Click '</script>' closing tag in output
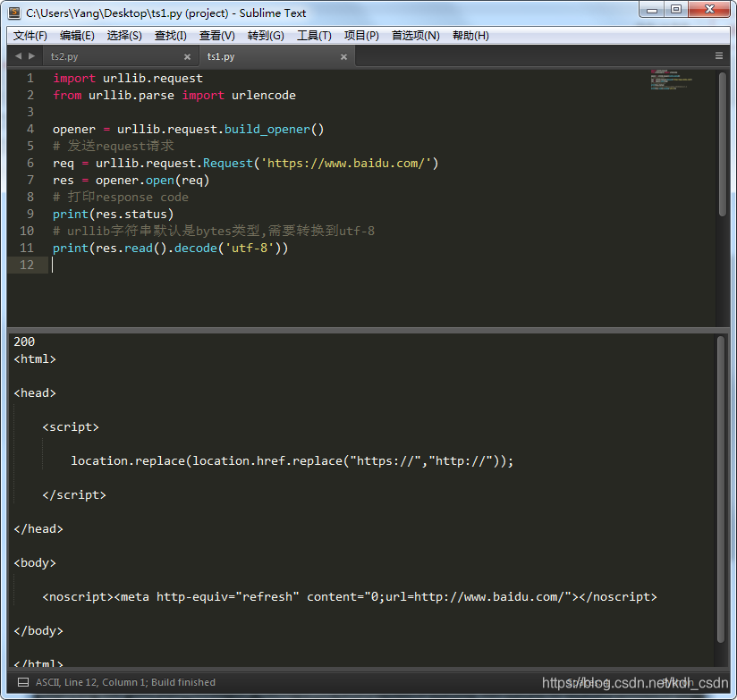This screenshot has width=737, height=700. 74,495
